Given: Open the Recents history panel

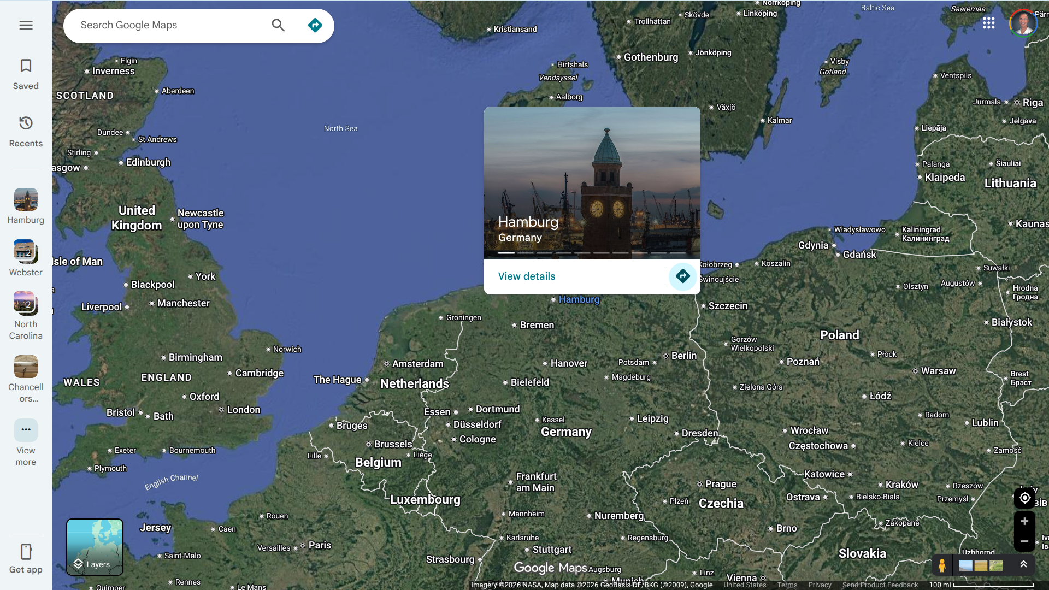Looking at the screenshot, I should 26,131.
